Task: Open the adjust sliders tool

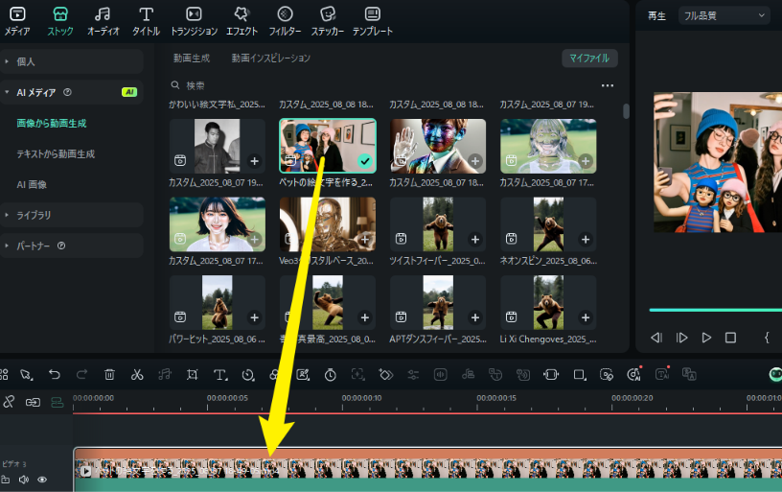Action: point(413,375)
